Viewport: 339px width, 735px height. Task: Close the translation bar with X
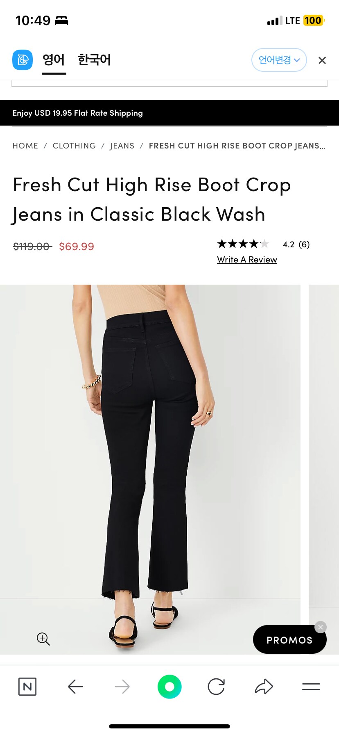(322, 60)
